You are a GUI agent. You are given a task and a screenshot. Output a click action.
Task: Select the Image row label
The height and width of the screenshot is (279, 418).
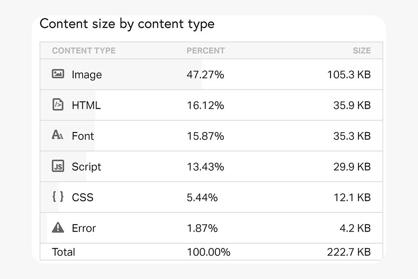tap(87, 75)
